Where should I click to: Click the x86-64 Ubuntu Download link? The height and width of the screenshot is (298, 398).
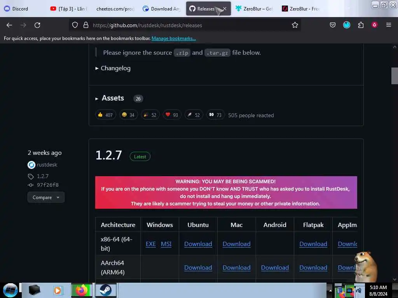[x=198, y=244]
